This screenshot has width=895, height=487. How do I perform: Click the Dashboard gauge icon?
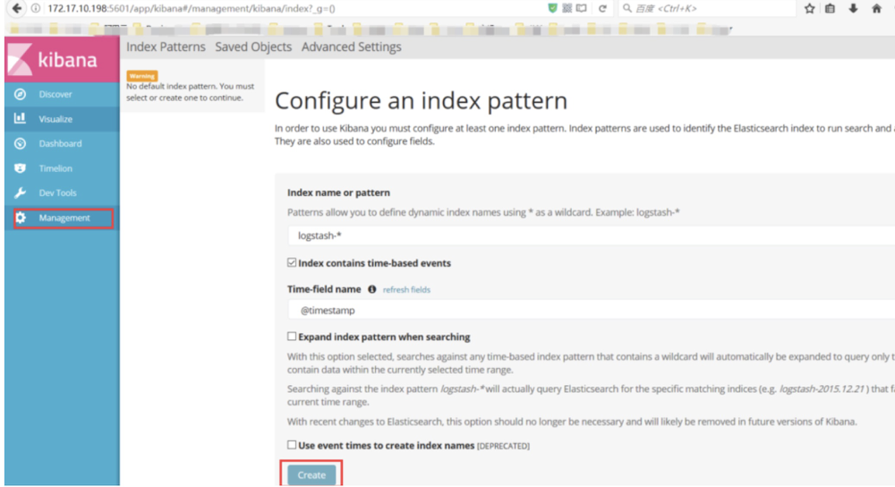click(20, 143)
